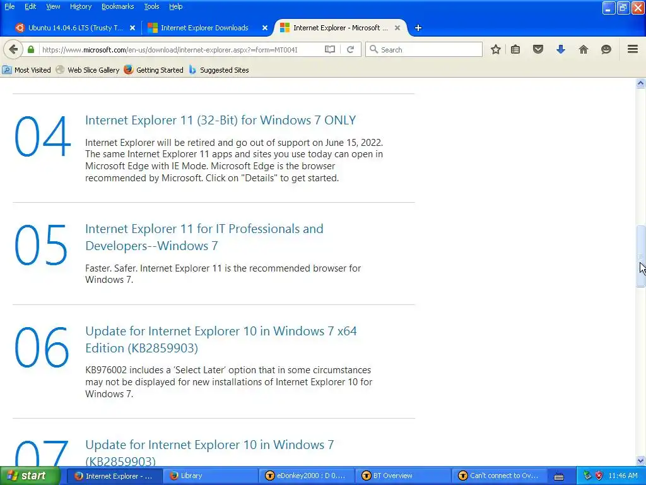Click the Search box in toolbar
646x485 pixels.
424,49
